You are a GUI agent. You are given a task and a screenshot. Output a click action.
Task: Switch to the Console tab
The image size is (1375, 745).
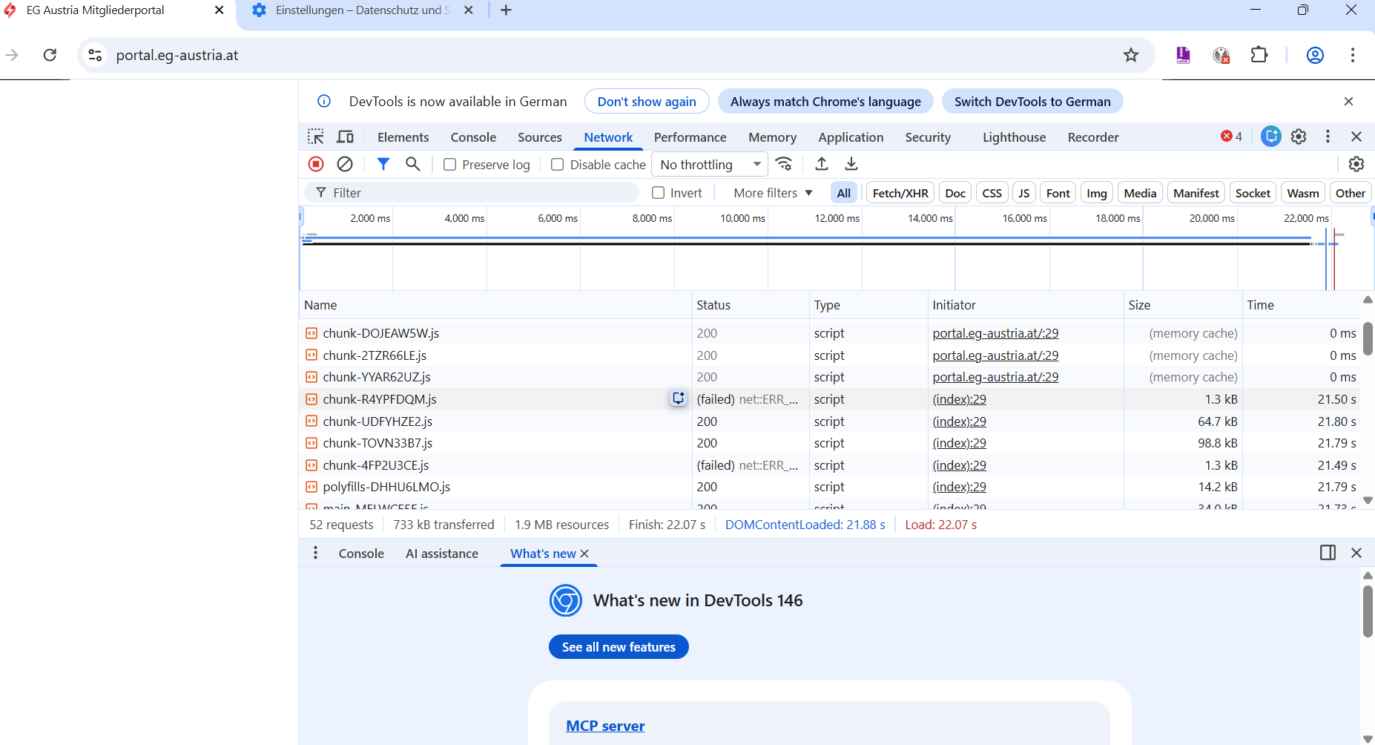pos(473,137)
